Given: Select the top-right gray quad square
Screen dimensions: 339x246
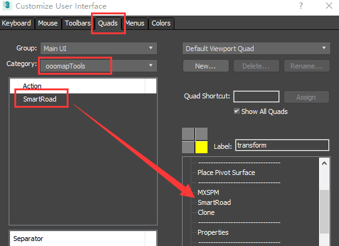Looking at the screenshot, I should point(201,134).
